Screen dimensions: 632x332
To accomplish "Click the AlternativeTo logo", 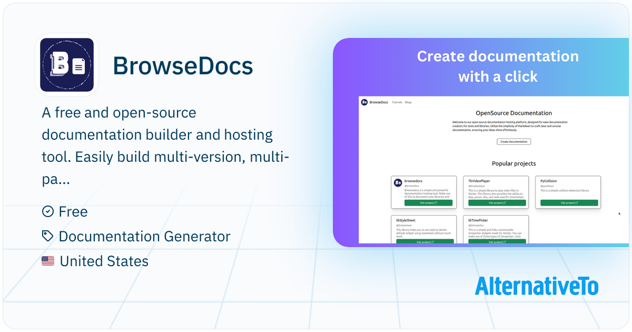I will pyautogui.click(x=537, y=286).
